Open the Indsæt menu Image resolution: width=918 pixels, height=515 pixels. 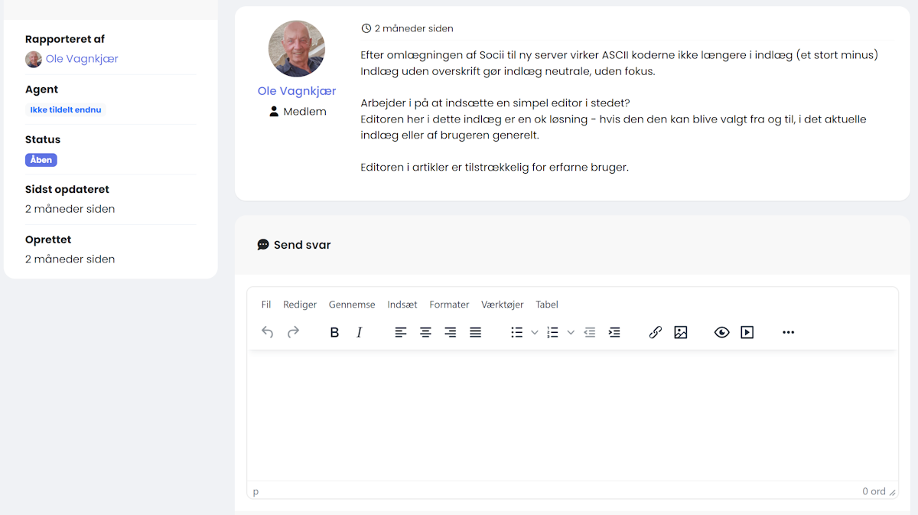coord(402,305)
